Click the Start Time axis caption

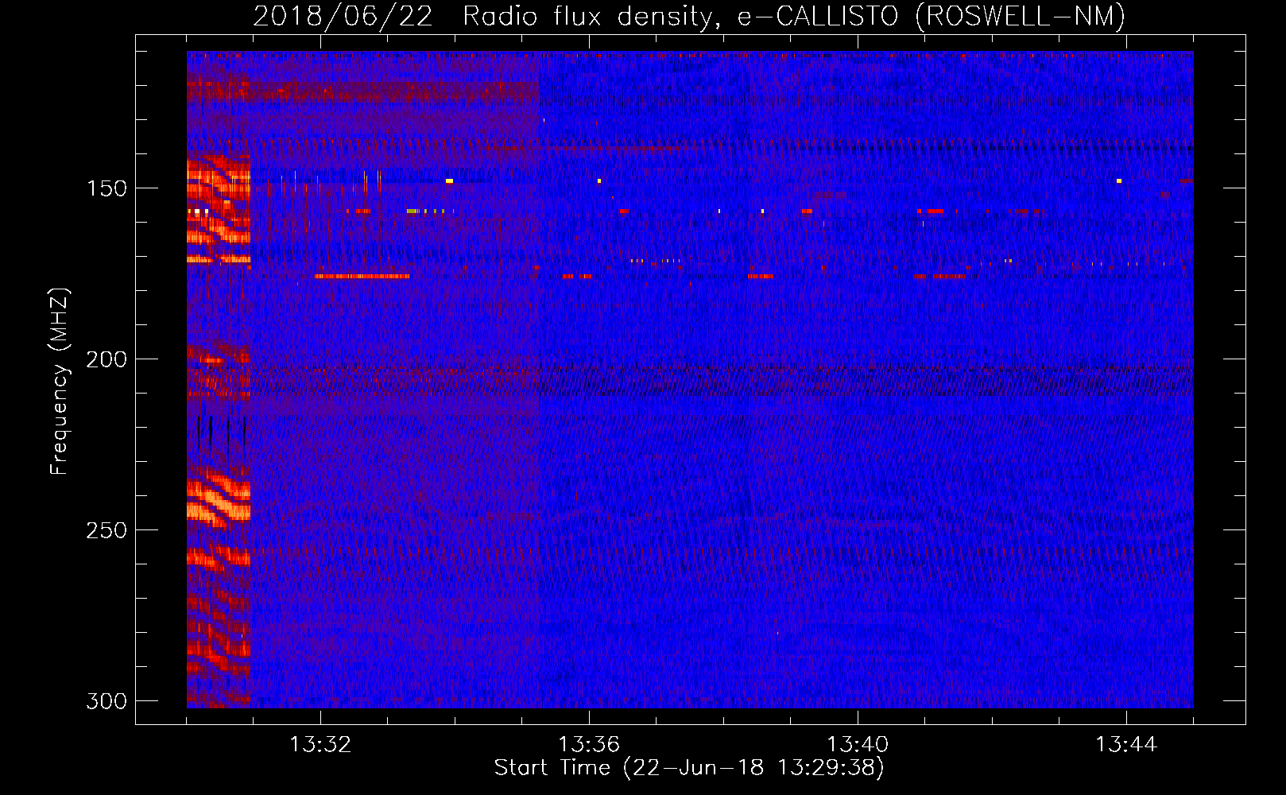click(x=689, y=768)
